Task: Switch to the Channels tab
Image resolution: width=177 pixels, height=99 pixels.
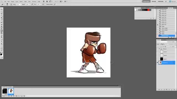Action: click(x=164, y=40)
